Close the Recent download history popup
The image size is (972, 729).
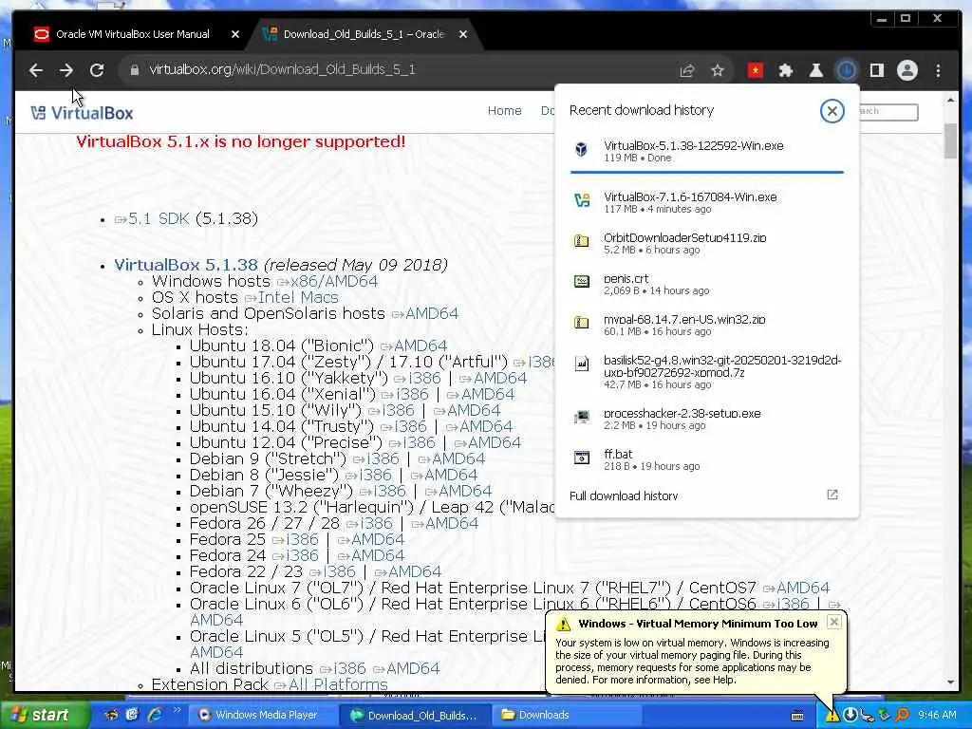click(832, 111)
